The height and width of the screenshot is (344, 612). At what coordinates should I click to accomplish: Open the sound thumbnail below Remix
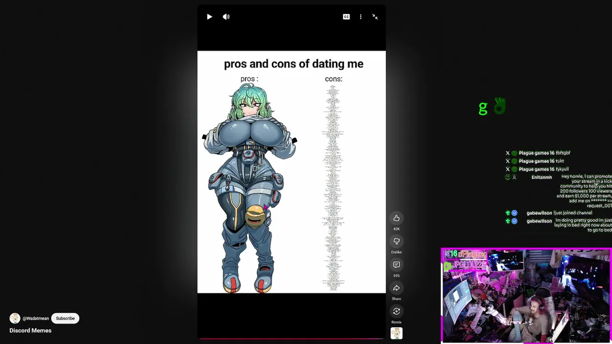[x=396, y=333]
